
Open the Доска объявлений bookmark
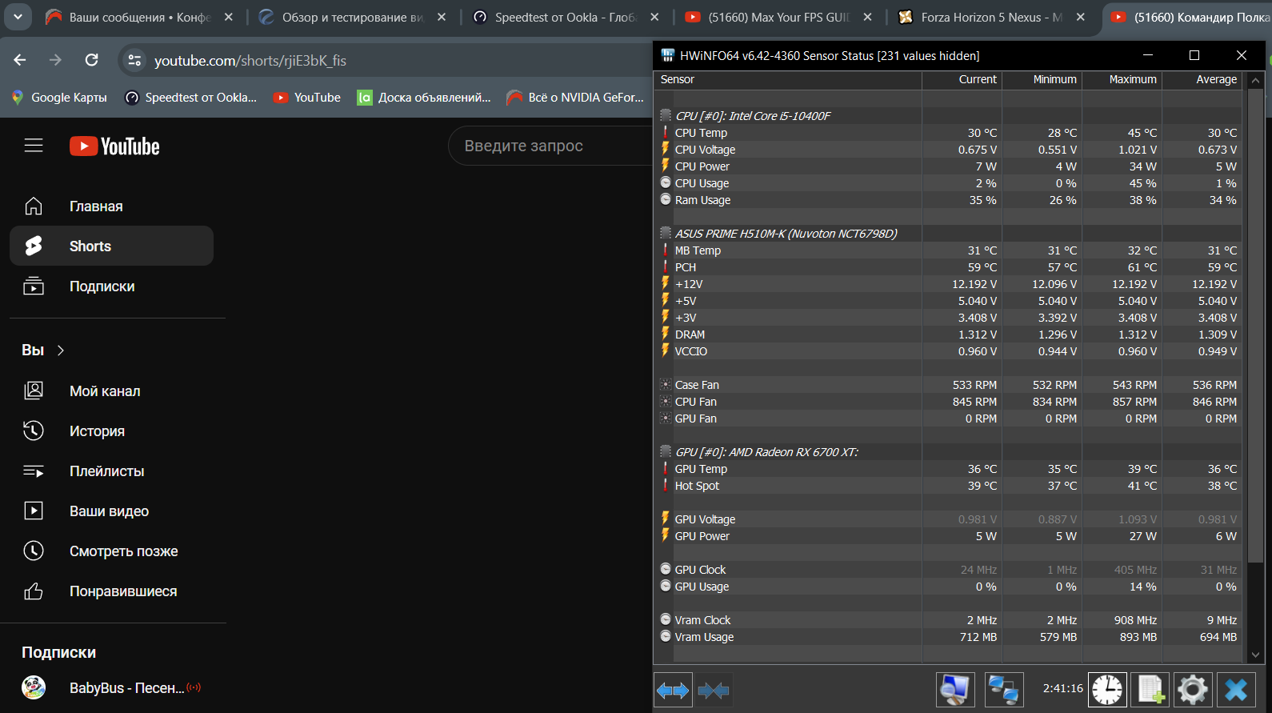click(x=424, y=98)
